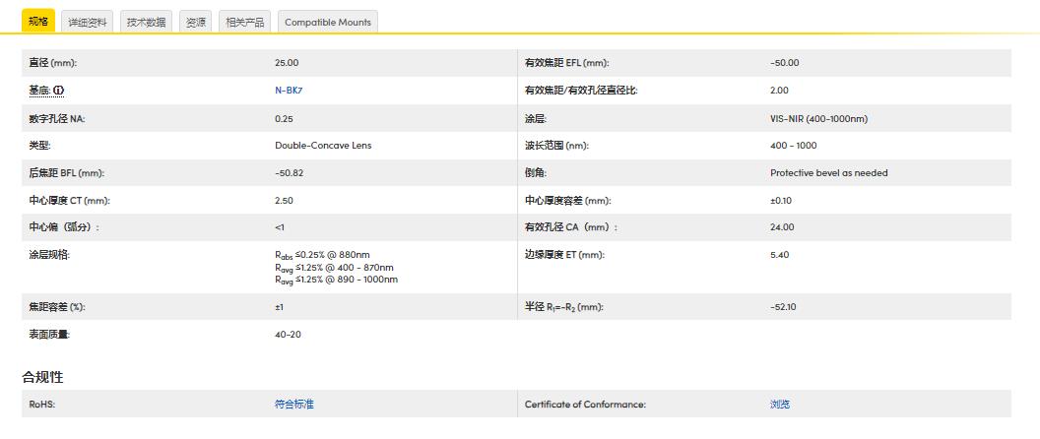Click the info icon next to 基底
The height and width of the screenshot is (439, 1040).
point(58,91)
